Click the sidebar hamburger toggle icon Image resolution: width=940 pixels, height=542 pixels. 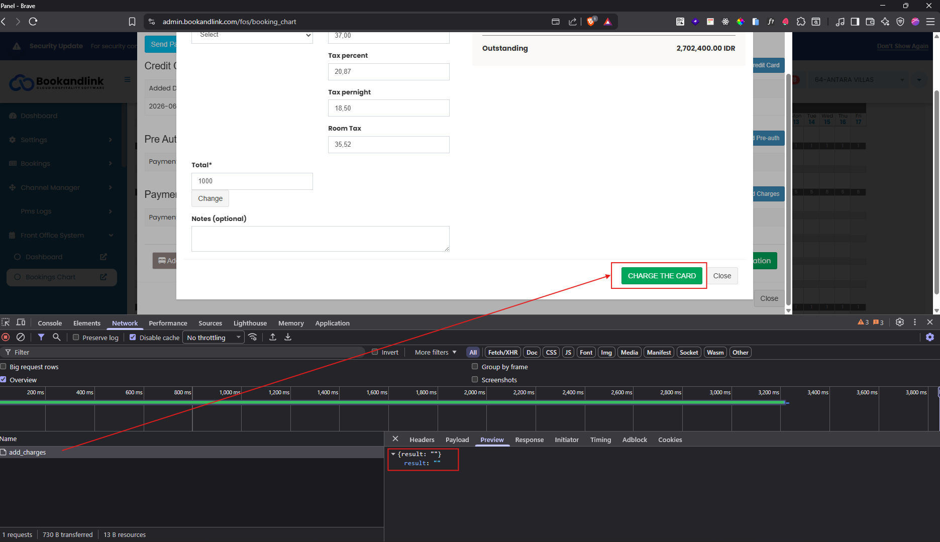click(x=128, y=79)
